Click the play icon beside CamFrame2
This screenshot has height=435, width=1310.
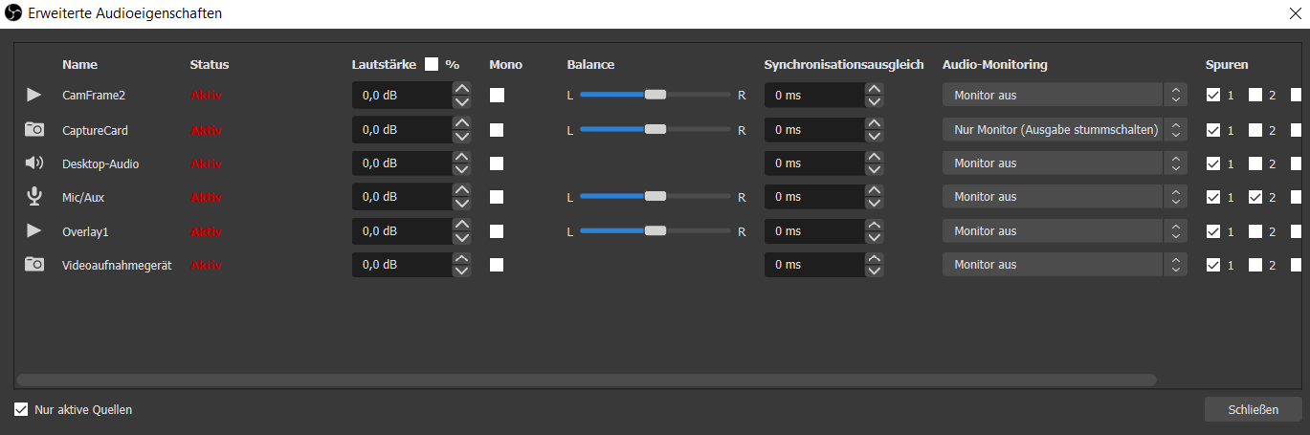coord(34,95)
